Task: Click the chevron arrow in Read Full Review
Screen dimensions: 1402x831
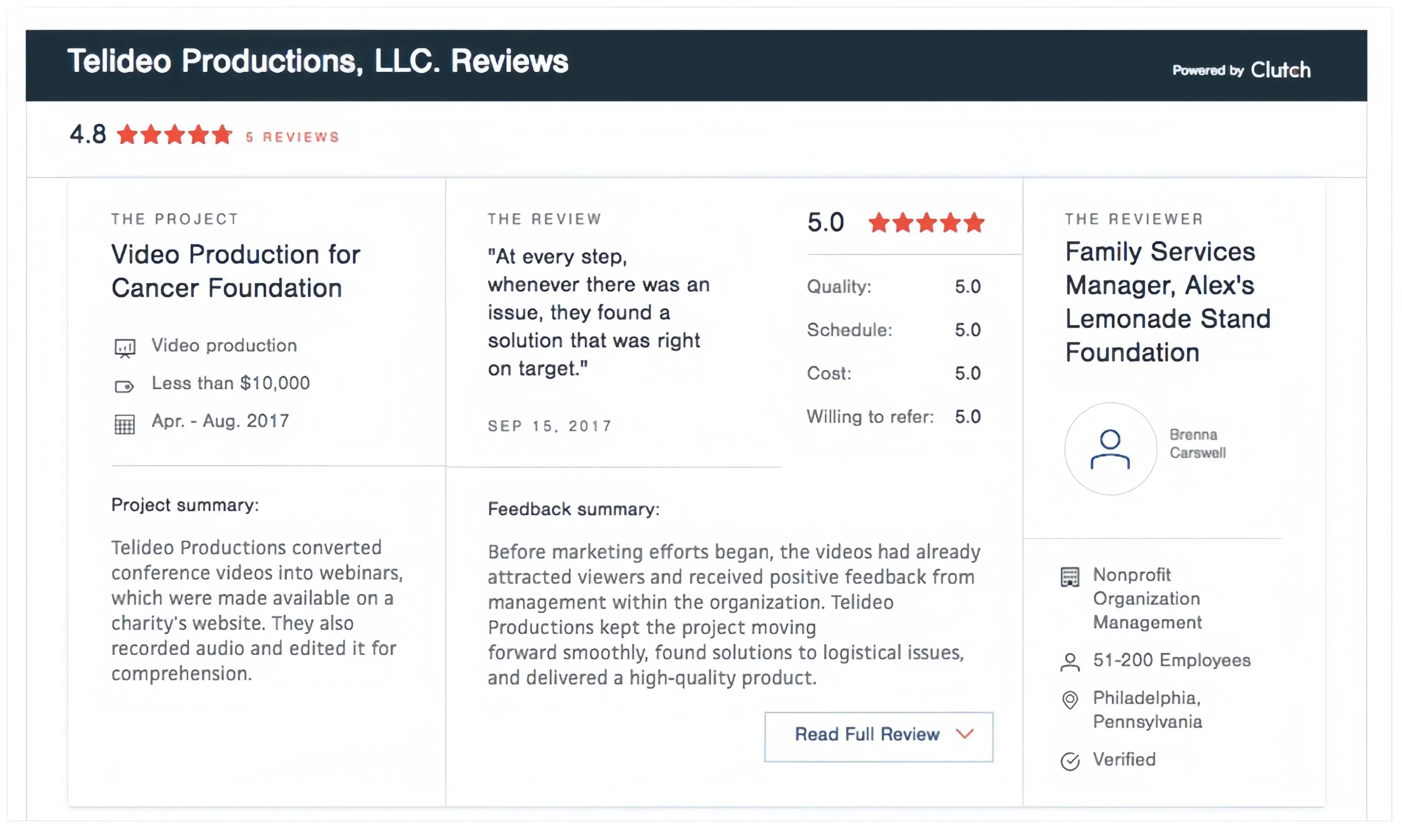Action: click(x=964, y=734)
